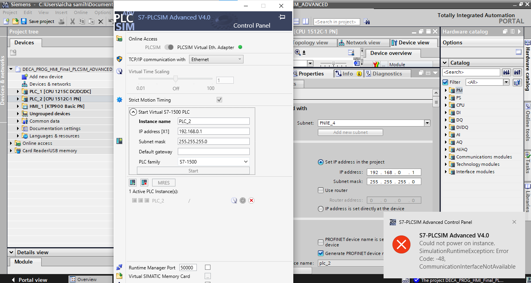Switch to the Device view tab
This screenshot has width=531, height=283.
pyautogui.click(x=414, y=42)
